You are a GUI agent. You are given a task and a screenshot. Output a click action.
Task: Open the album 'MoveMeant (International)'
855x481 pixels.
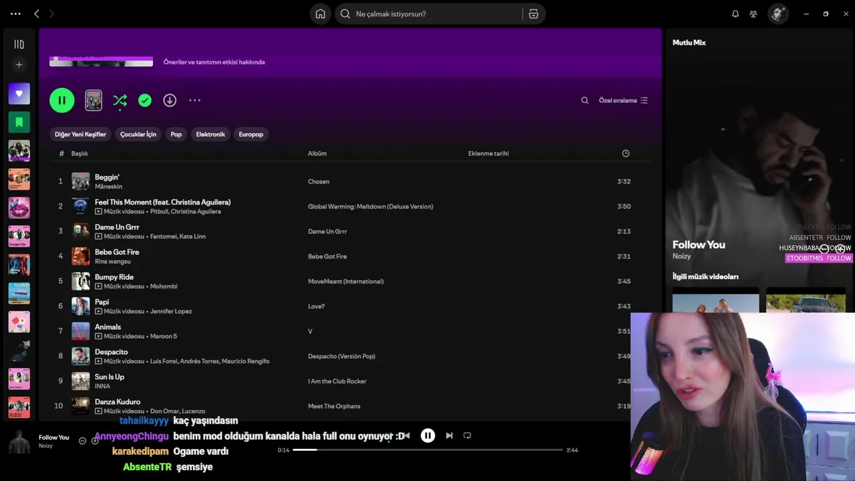tap(346, 281)
